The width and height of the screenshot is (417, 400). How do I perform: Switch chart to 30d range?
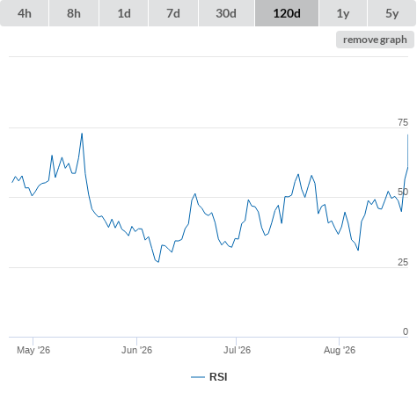point(226,13)
